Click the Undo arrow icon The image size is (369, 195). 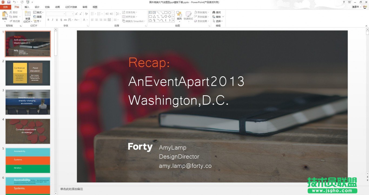point(14,2)
